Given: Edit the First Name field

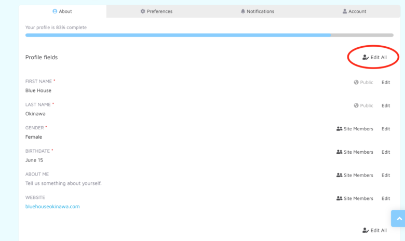Looking at the screenshot, I should (x=386, y=82).
